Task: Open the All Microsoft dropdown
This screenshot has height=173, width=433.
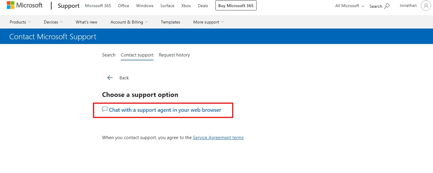Action: click(x=349, y=6)
